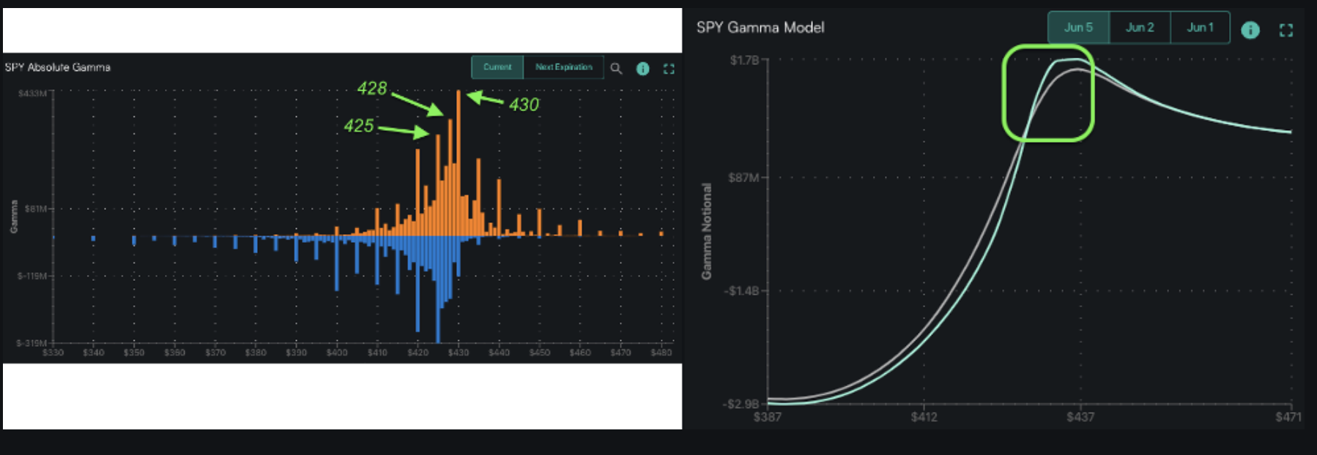The image size is (1317, 455).
Task: Expand SPY Absolute Gamma chart to fullscreen
Action: pos(669,68)
